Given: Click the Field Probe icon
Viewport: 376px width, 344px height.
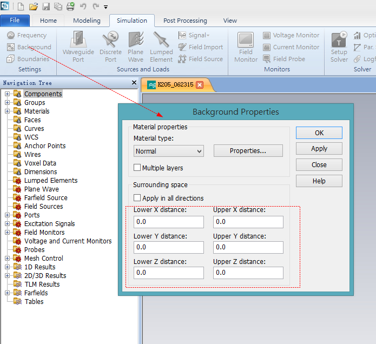Looking at the screenshot, I should [267, 59].
